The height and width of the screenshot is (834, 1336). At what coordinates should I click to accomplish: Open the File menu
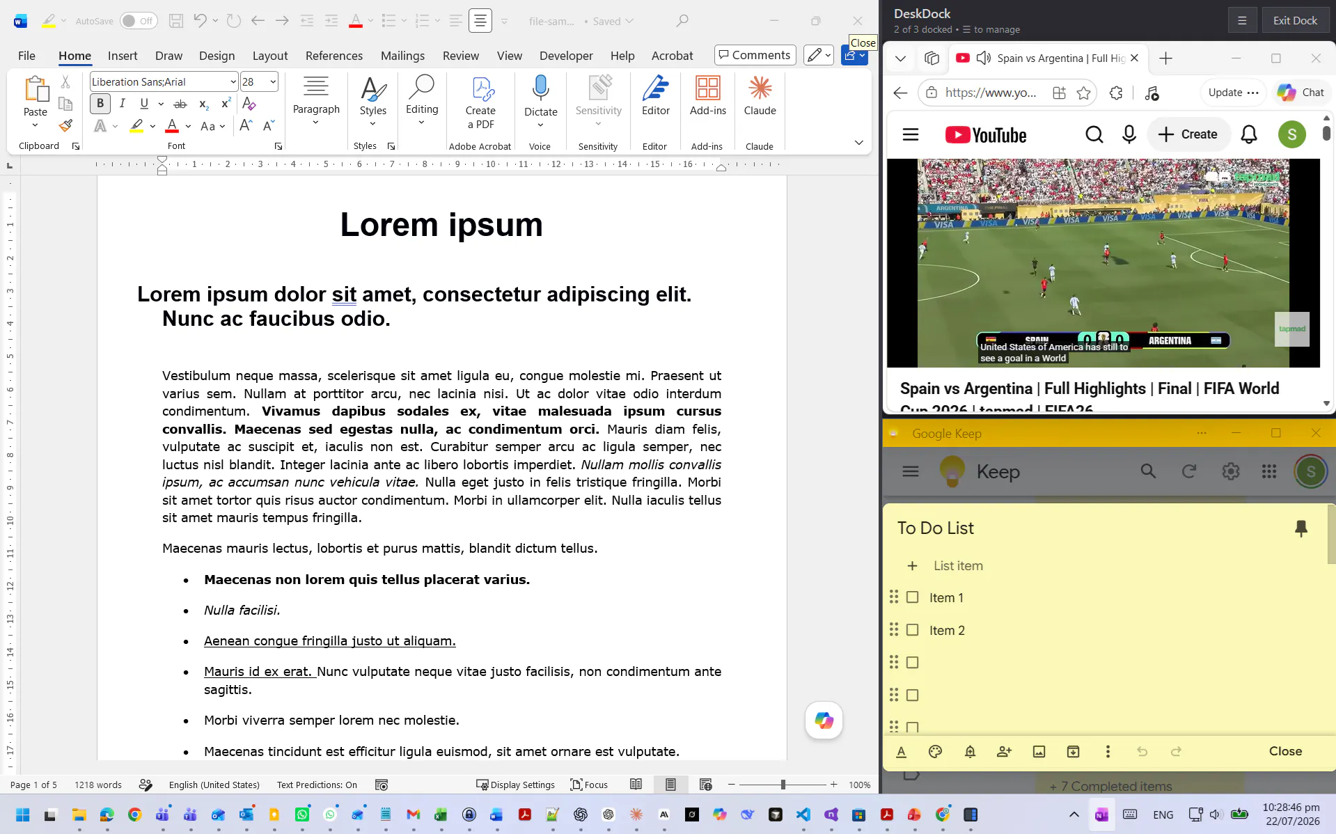(x=26, y=56)
